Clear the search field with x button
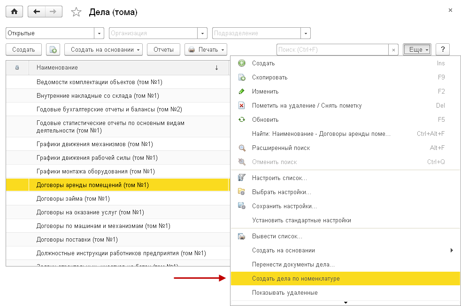The width and height of the screenshot is (461, 306). click(394, 49)
